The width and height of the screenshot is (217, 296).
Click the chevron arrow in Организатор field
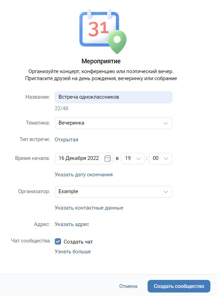166,192
